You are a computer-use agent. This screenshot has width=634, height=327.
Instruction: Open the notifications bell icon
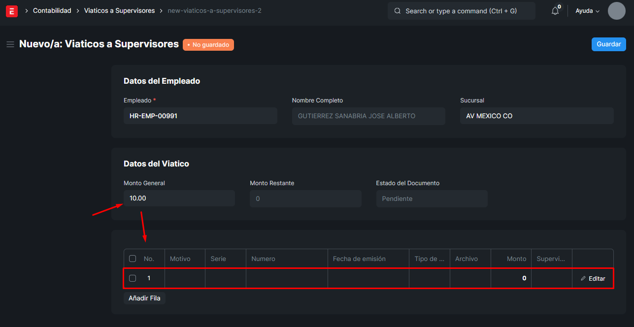(x=555, y=11)
